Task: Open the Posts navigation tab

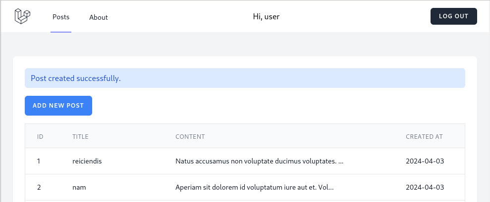Action: coord(61,17)
